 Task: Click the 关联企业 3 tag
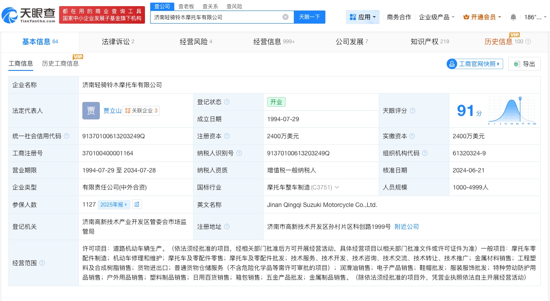click(141, 111)
